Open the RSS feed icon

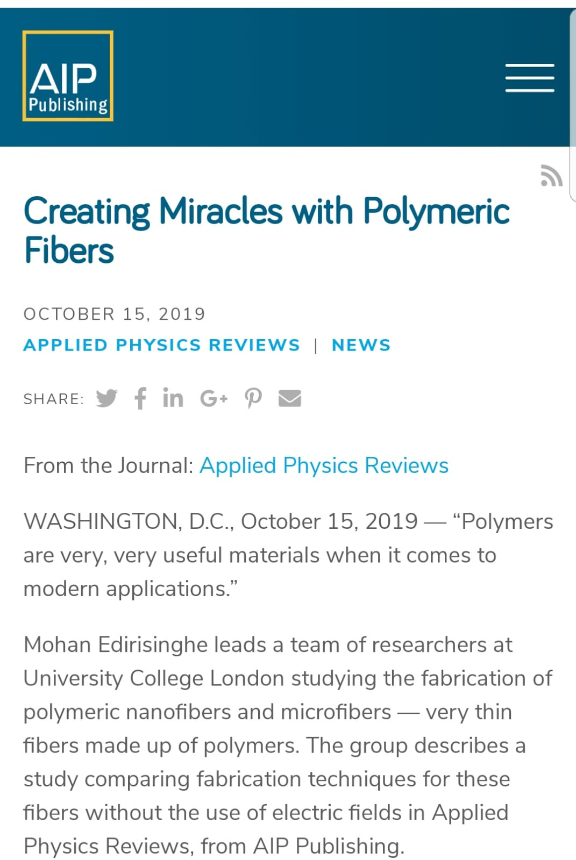click(551, 175)
